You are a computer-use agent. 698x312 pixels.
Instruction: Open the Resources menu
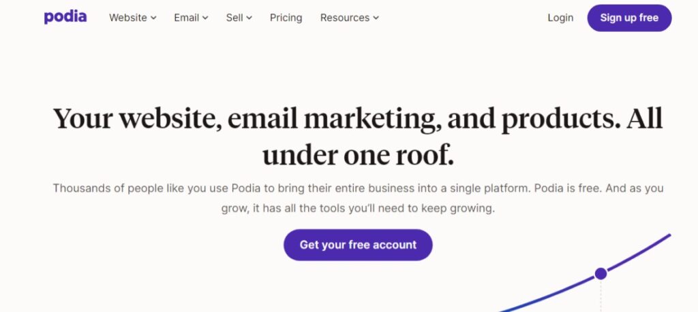[350, 18]
